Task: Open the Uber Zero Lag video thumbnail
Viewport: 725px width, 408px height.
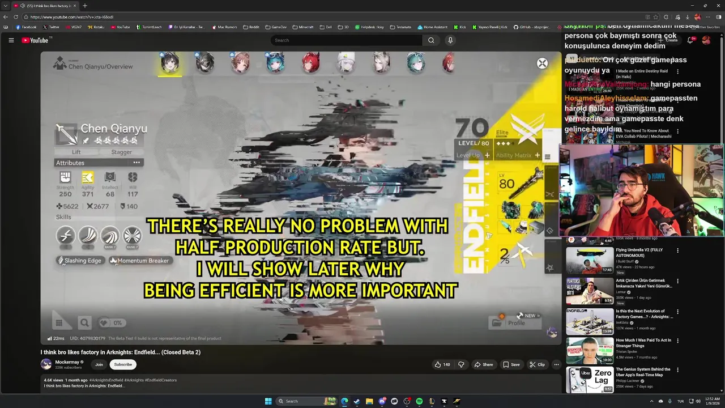Action: (589, 380)
